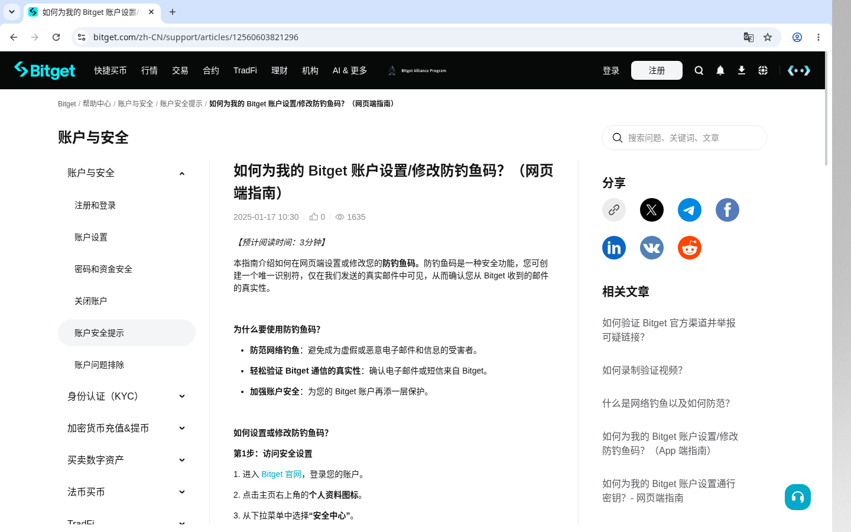Share article on VK
The width and height of the screenshot is (851, 532).
[x=652, y=248]
